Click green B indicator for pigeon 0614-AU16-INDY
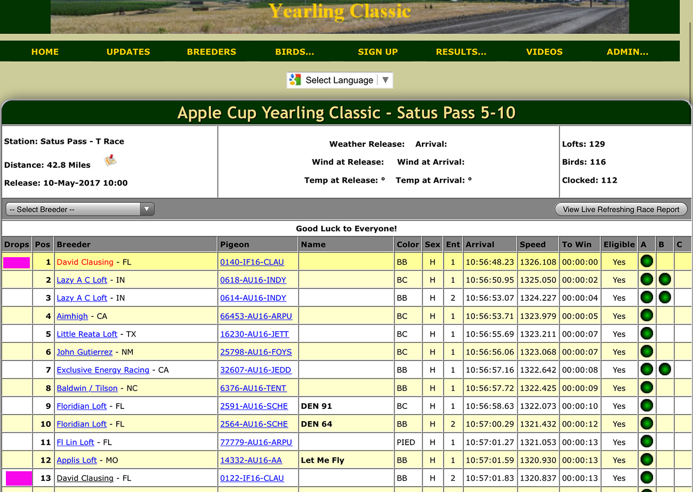 click(x=664, y=298)
